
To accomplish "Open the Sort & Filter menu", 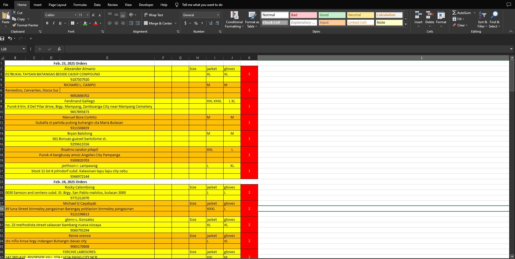I will 482,19.
